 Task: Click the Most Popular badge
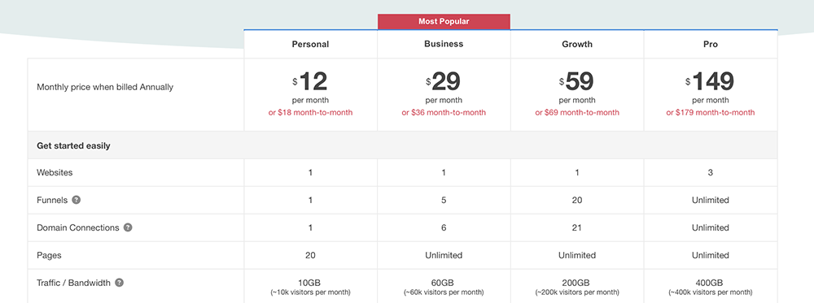pyautogui.click(x=444, y=22)
